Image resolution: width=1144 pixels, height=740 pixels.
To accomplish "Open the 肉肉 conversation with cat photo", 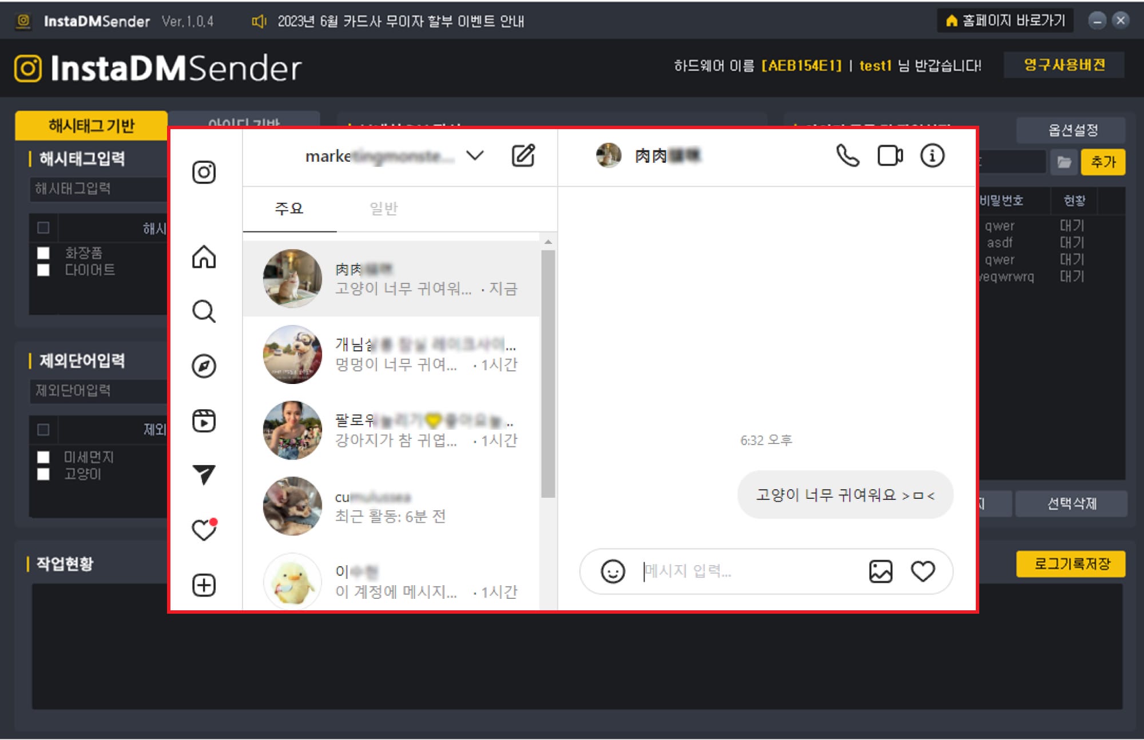I will coord(391,279).
